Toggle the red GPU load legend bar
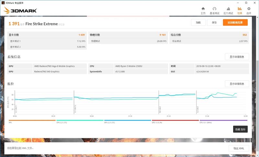Image resolution: width=259 pixels, height=157 pixels. pos(175,120)
